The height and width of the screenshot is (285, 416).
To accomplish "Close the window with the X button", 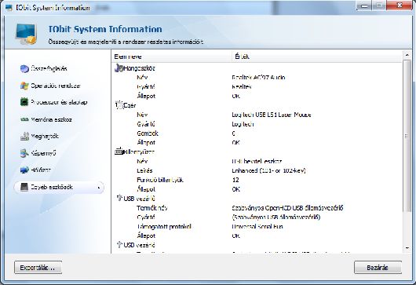I will [x=400, y=5].
